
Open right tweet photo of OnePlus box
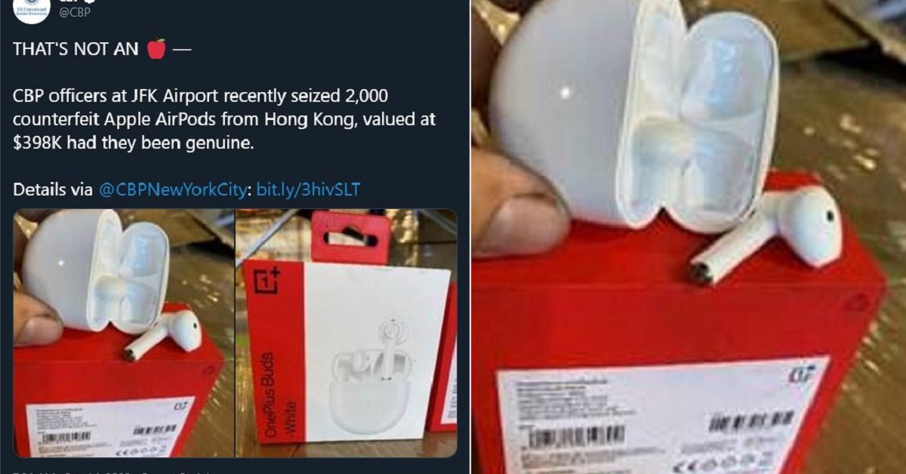point(347,333)
